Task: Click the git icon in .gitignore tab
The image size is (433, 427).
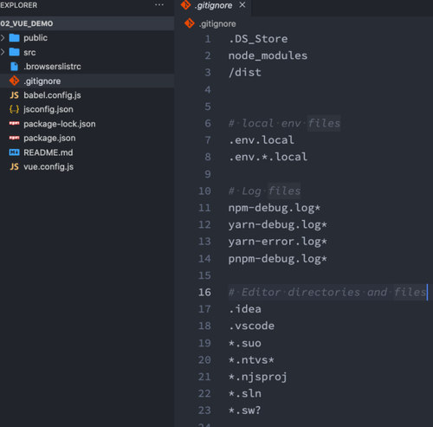Action: (185, 5)
